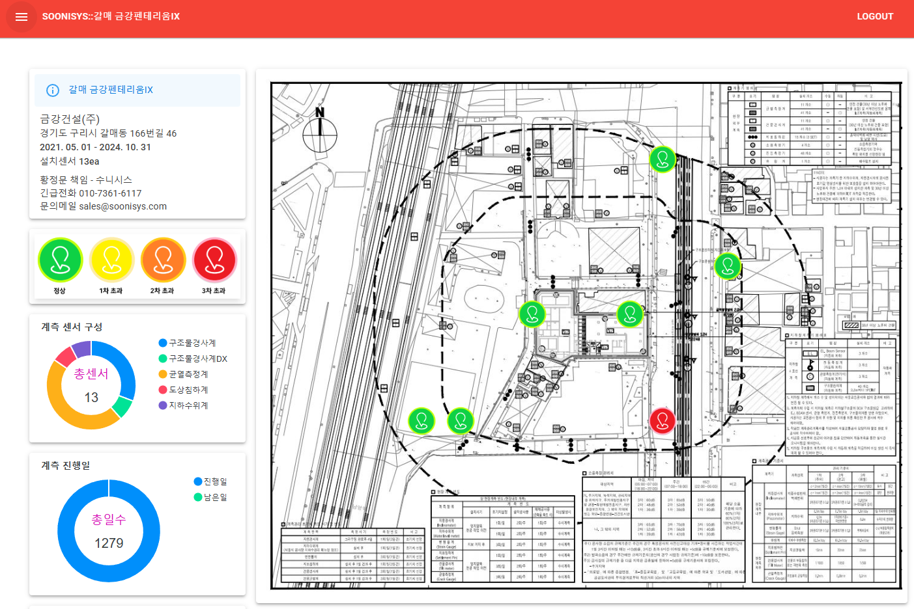The image size is (914, 609).
Task: Click the contact name 황정문 책임 - 수니시스
Action: coord(86,180)
